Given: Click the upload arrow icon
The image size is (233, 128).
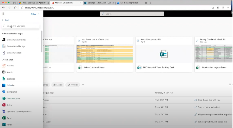Looking at the screenshot, I should (x=230, y=85).
